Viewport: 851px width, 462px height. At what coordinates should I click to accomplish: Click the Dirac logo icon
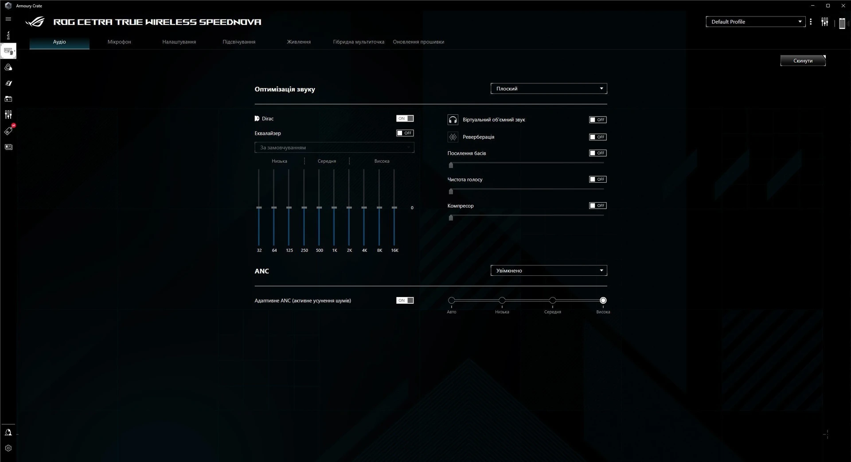tap(257, 119)
